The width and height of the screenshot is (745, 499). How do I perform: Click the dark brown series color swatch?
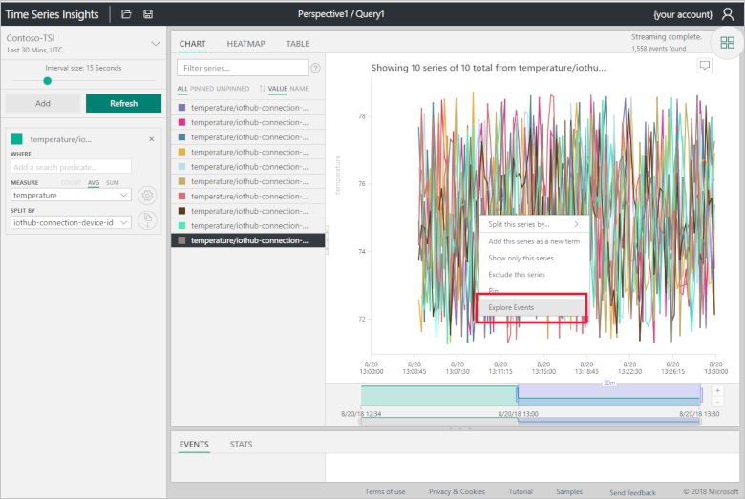pyautogui.click(x=181, y=211)
